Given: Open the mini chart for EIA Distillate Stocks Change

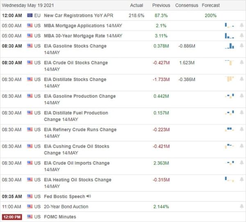Looking at the screenshot, I should (x=229, y=79).
